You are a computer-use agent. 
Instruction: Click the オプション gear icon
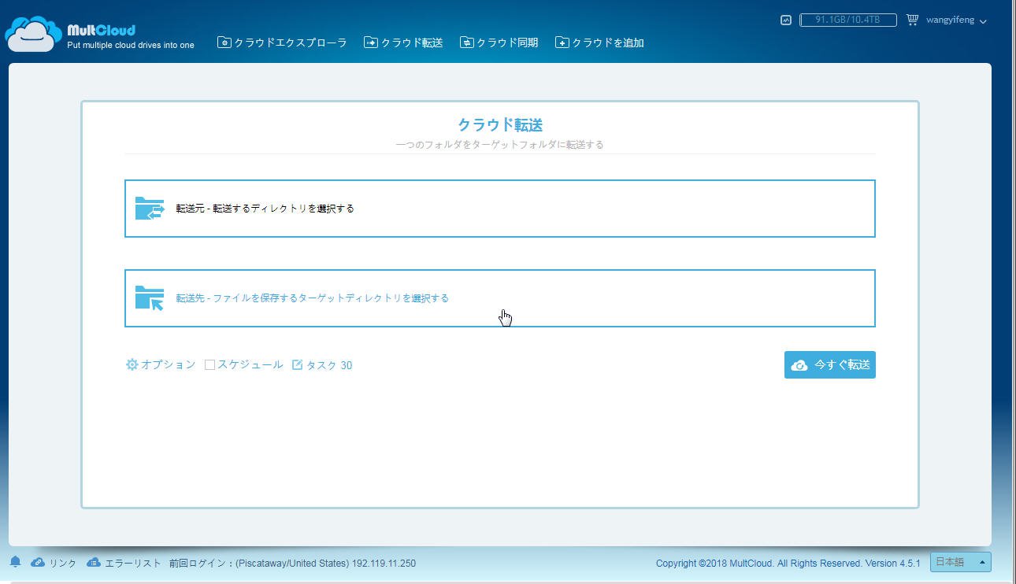[x=132, y=365]
